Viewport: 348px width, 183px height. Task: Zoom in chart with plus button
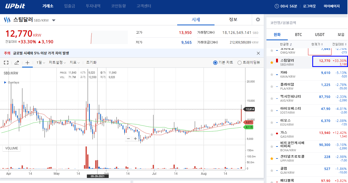[x=135, y=138]
